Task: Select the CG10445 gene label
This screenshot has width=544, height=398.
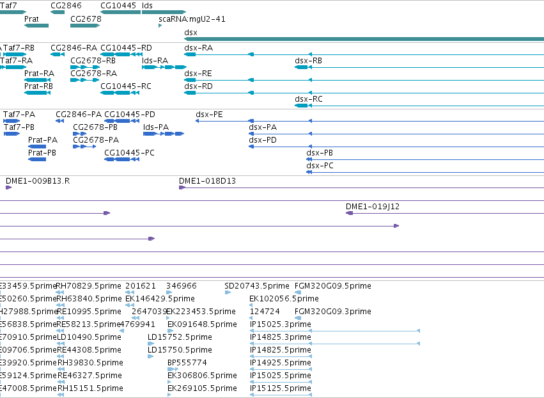Action: (118, 6)
